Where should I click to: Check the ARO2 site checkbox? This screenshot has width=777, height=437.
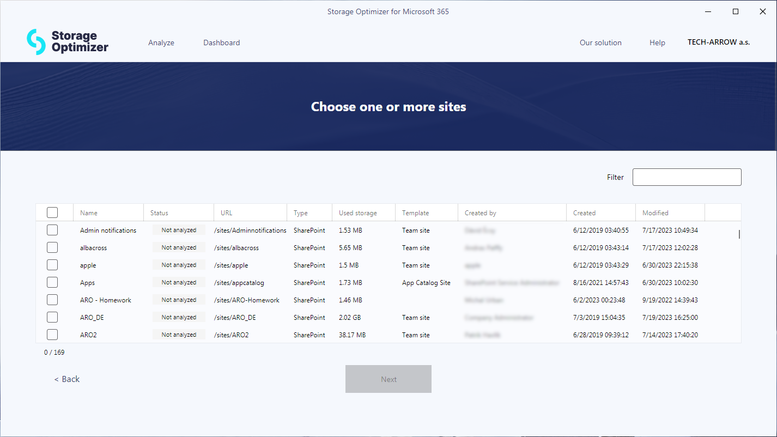tap(52, 335)
